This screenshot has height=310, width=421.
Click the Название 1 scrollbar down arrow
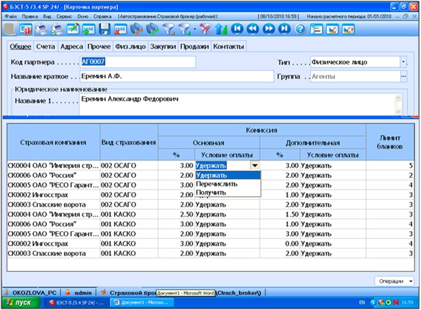point(398,111)
